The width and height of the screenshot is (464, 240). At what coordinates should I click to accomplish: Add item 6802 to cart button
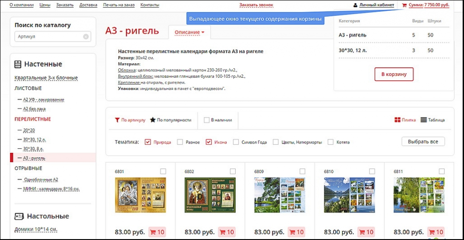[x=227, y=232]
